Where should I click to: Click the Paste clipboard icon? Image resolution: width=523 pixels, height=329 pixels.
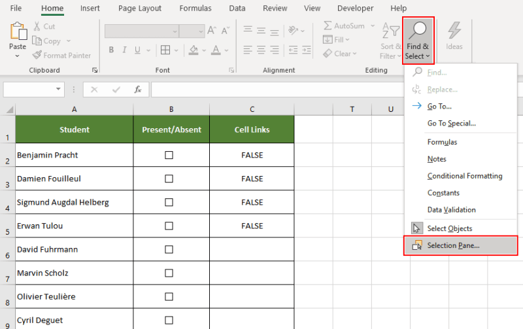(18, 31)
